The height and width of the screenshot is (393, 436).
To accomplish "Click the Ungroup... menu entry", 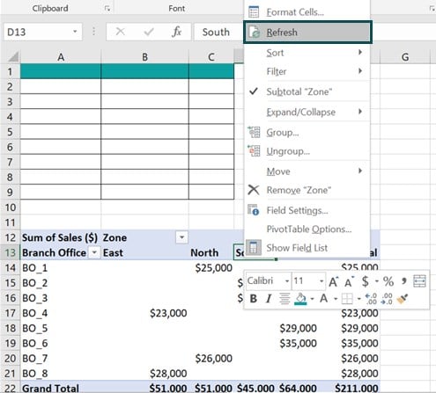I will 307,151.
